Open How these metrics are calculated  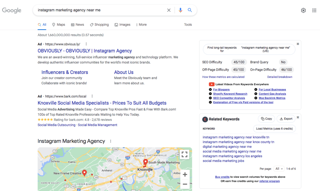(x=223, y=77)
